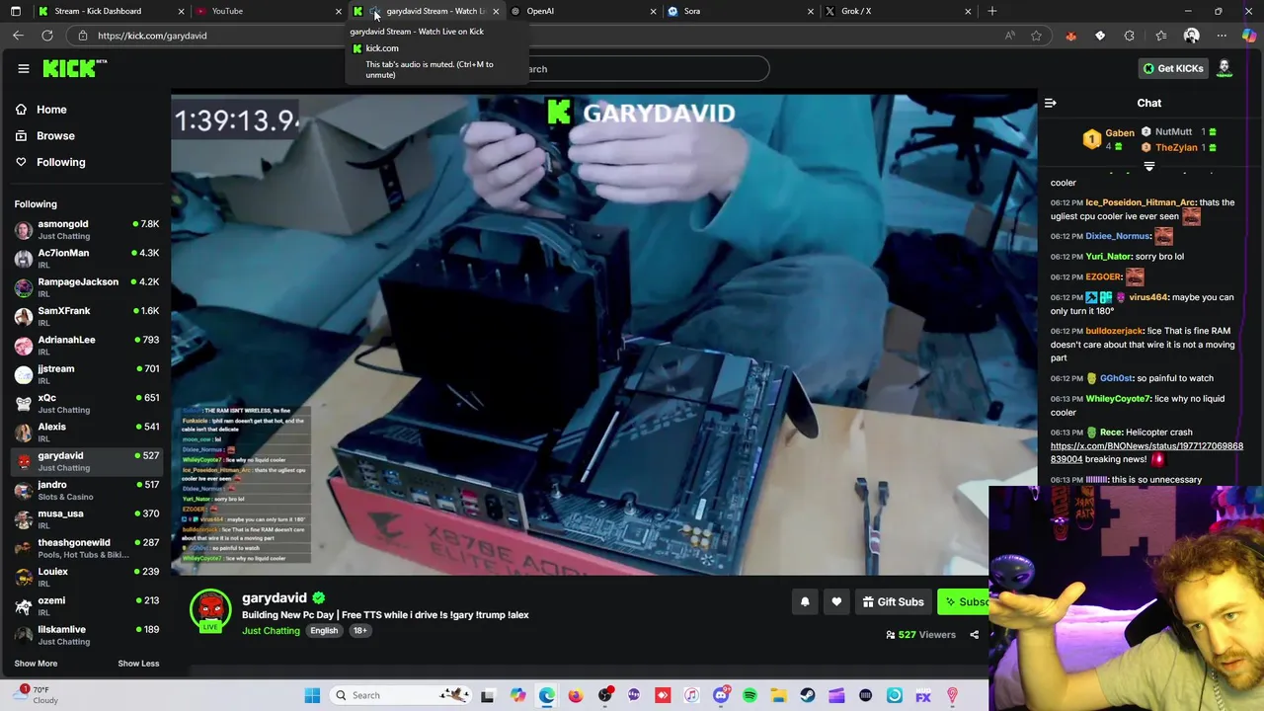The width and height of the screenshot is (1264, 711).
Task: Open the x.com BNONews link in chat
Action: point(1146,452)
